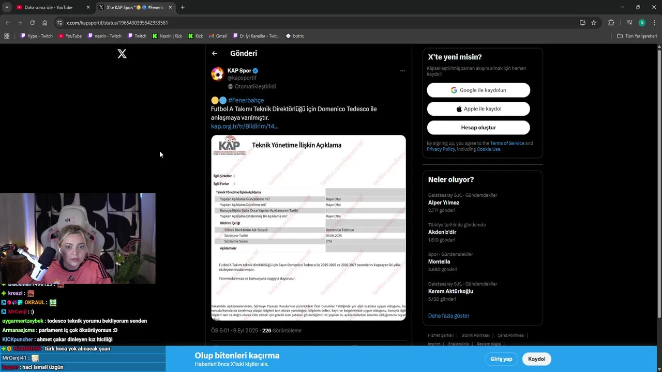Open Tüm Yer İşaretleri bookmarks folder

(637, 36)
